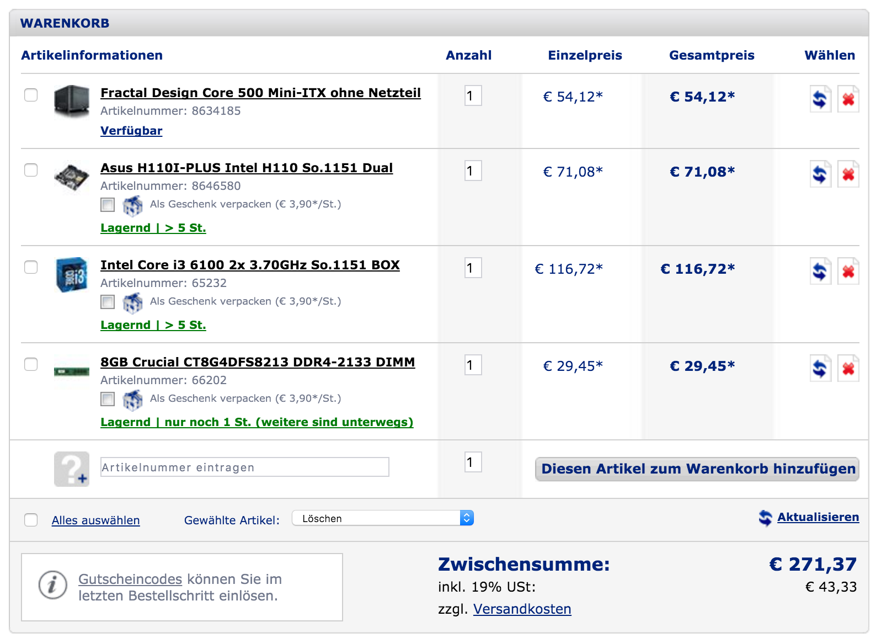Click Artikelnummer: 8634185 text
876x638 pixels.
(x=170, y=111)
